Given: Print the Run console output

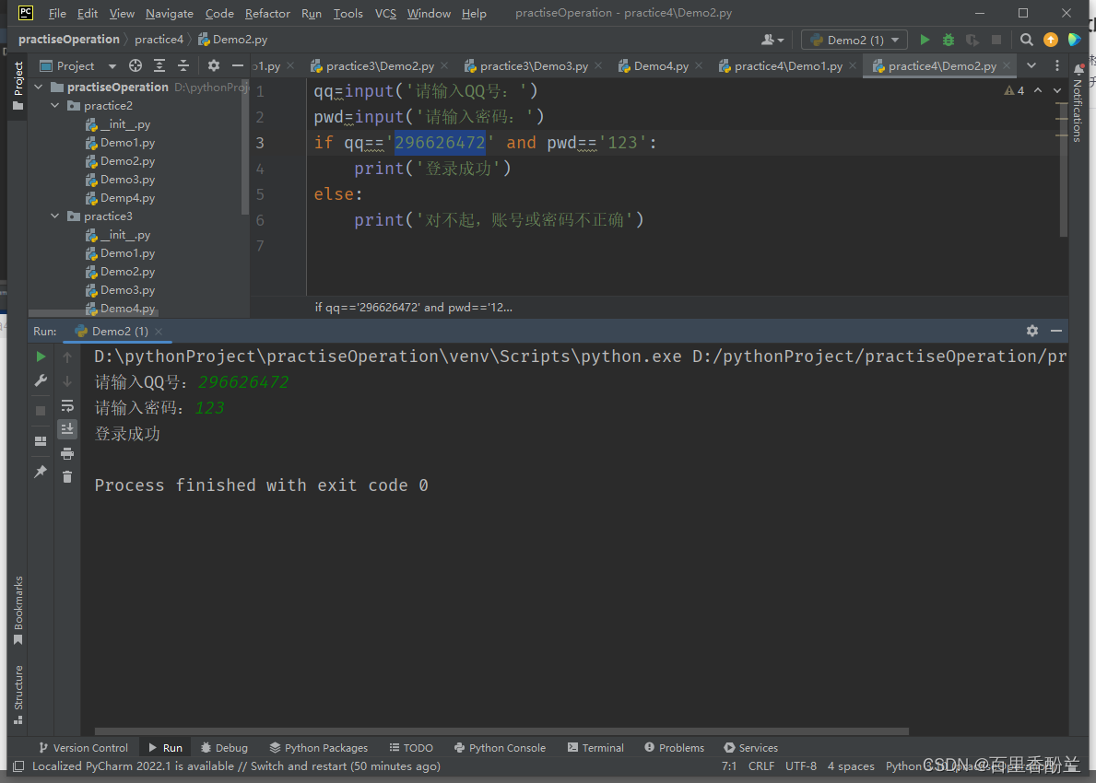Looking at the screenshot, I should (67, 453).
